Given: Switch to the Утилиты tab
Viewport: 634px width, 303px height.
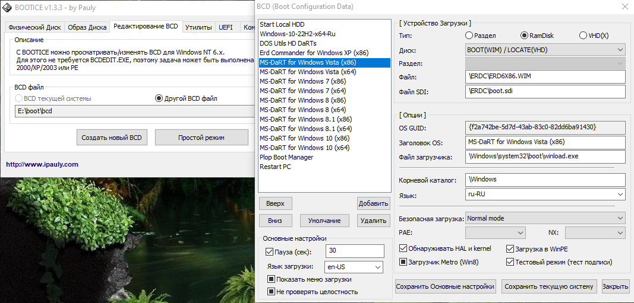Looking at the screenshot, I should pyautogui.click(x=198, y=27).
